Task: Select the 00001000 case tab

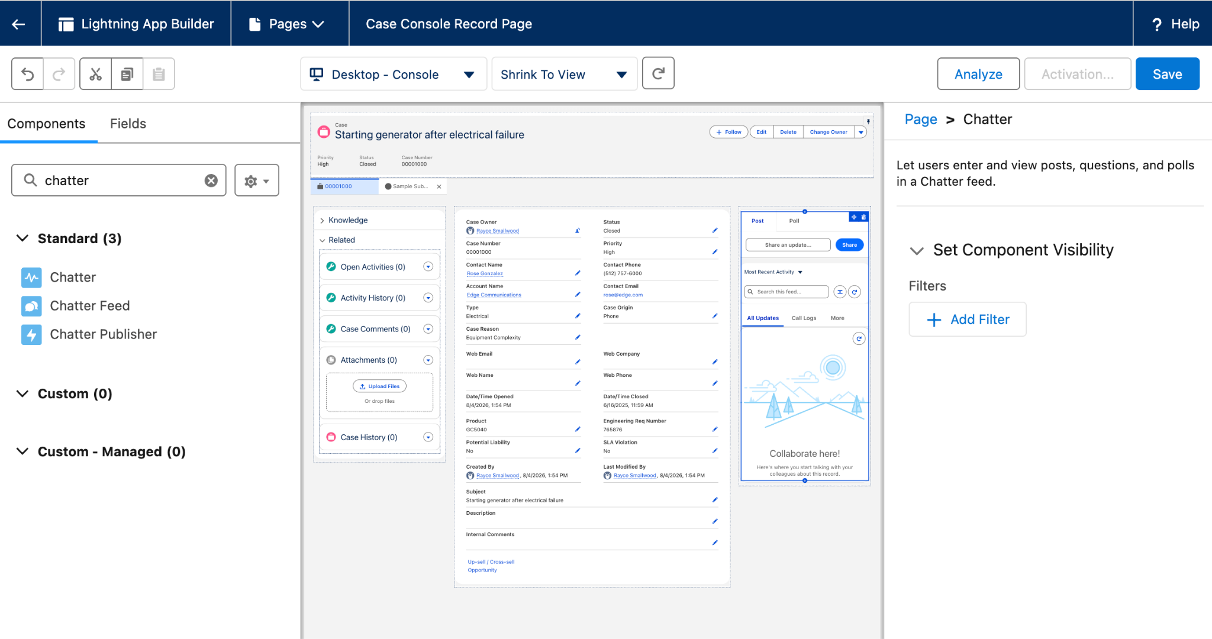Action: pos(344,186)
